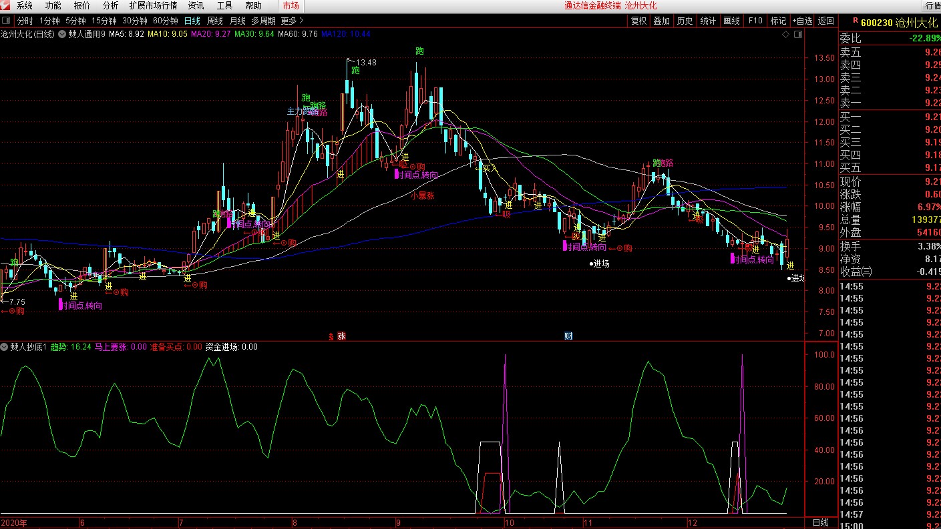This screenshot has width=941, height=529.
Task: Click the 7.75 low price label on chart
Action: click(x=16, y=302)
